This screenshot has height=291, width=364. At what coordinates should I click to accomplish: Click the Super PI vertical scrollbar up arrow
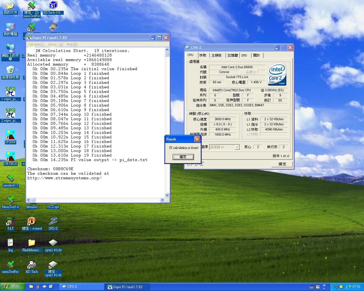tap(167, 50)
